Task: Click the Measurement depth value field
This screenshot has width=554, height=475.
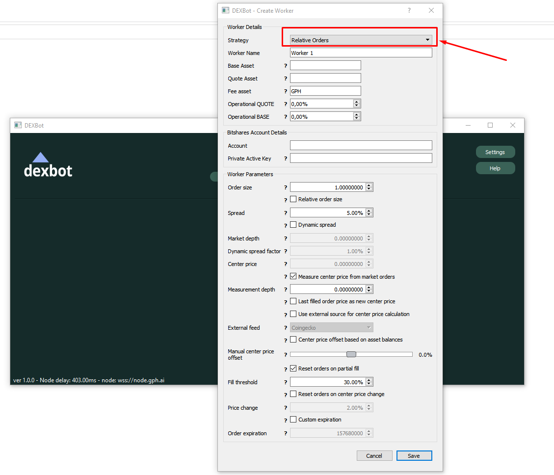Action: (x=331, y=289)
